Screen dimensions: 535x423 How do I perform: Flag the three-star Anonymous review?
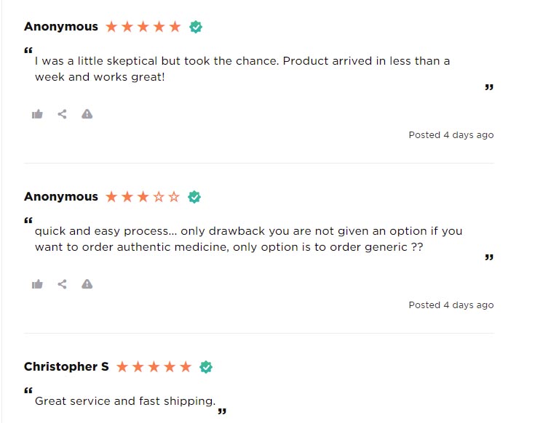coord(87,284)
